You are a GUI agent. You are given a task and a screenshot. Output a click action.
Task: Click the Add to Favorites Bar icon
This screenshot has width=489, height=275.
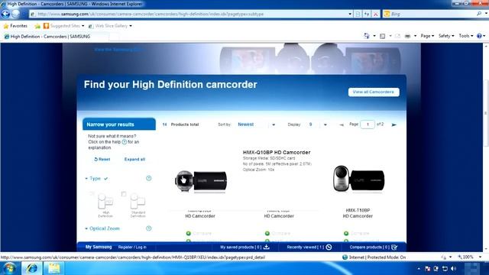37,26
